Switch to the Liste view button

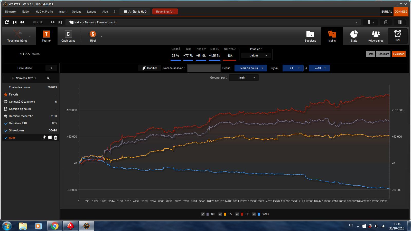click(x=370, y=54)
